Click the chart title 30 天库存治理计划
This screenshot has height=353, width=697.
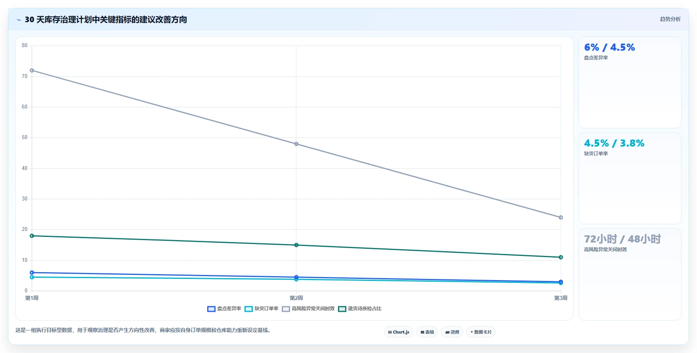[106, 20]
